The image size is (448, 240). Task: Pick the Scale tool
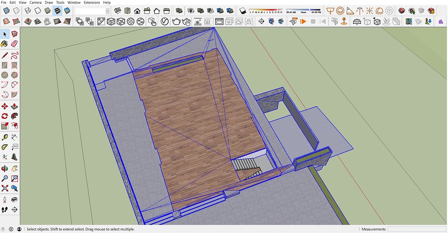[5, 126]
